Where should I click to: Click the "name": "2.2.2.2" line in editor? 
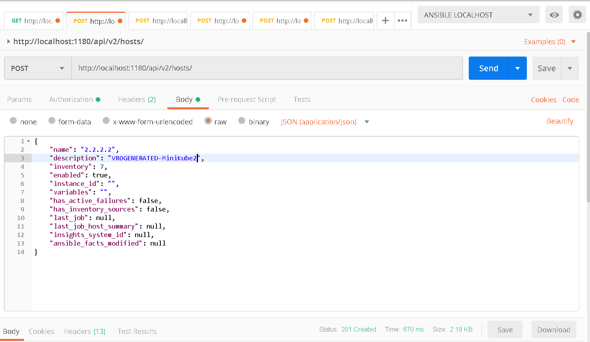click(84, 150)
